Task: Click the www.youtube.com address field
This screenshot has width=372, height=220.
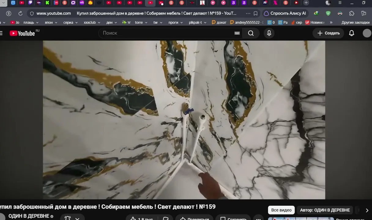Action: click(54, 13)
